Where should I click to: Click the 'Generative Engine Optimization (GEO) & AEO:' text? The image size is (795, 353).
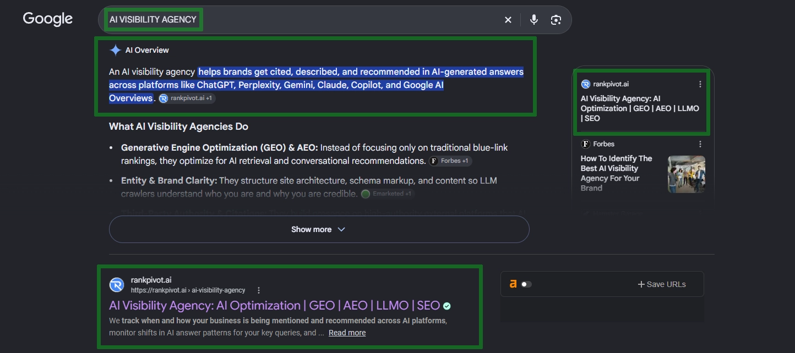(220, 148)
